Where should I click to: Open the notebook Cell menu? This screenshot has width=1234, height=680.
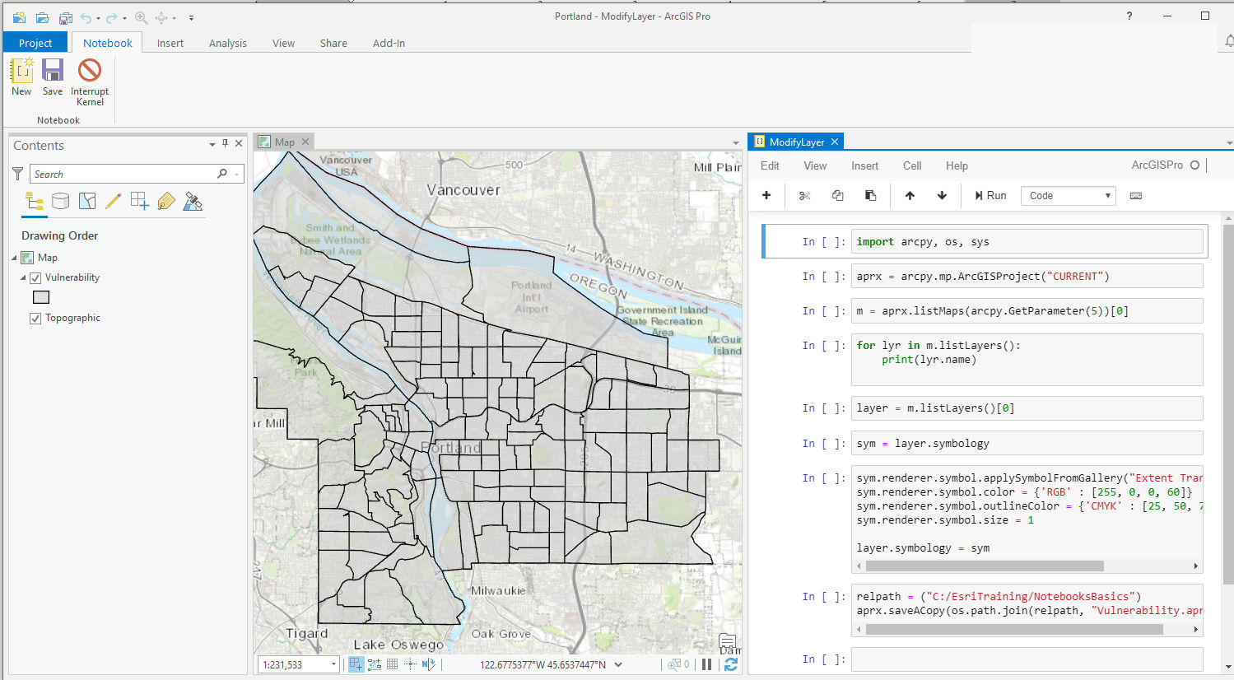click(911, 165)
